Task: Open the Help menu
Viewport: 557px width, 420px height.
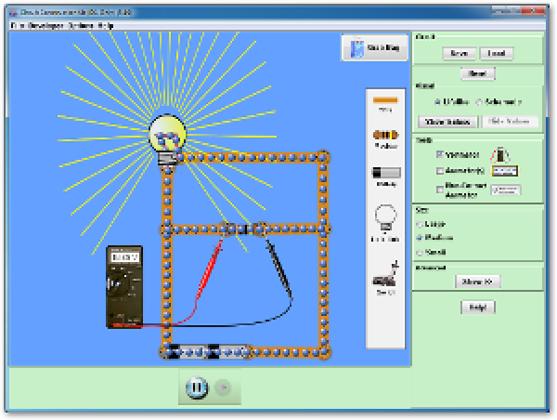Action: point(106,26)
